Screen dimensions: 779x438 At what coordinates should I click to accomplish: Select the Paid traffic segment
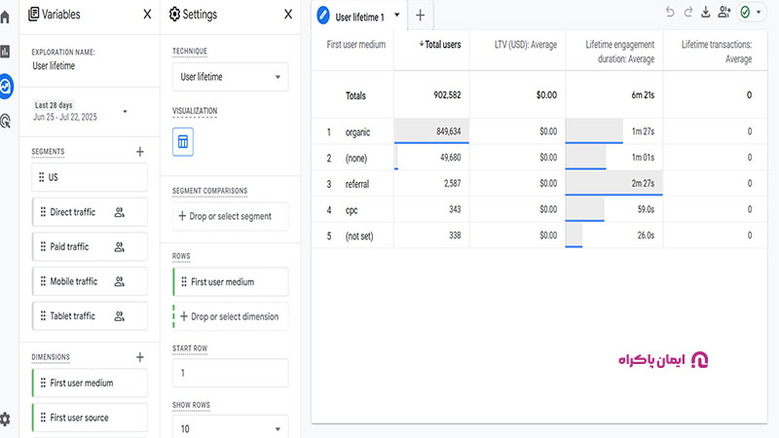pyautogui.click(x=90, y=247)
